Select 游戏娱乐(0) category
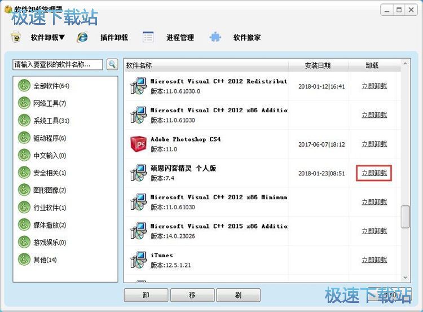The image size is (423, 312). (50, 243)
